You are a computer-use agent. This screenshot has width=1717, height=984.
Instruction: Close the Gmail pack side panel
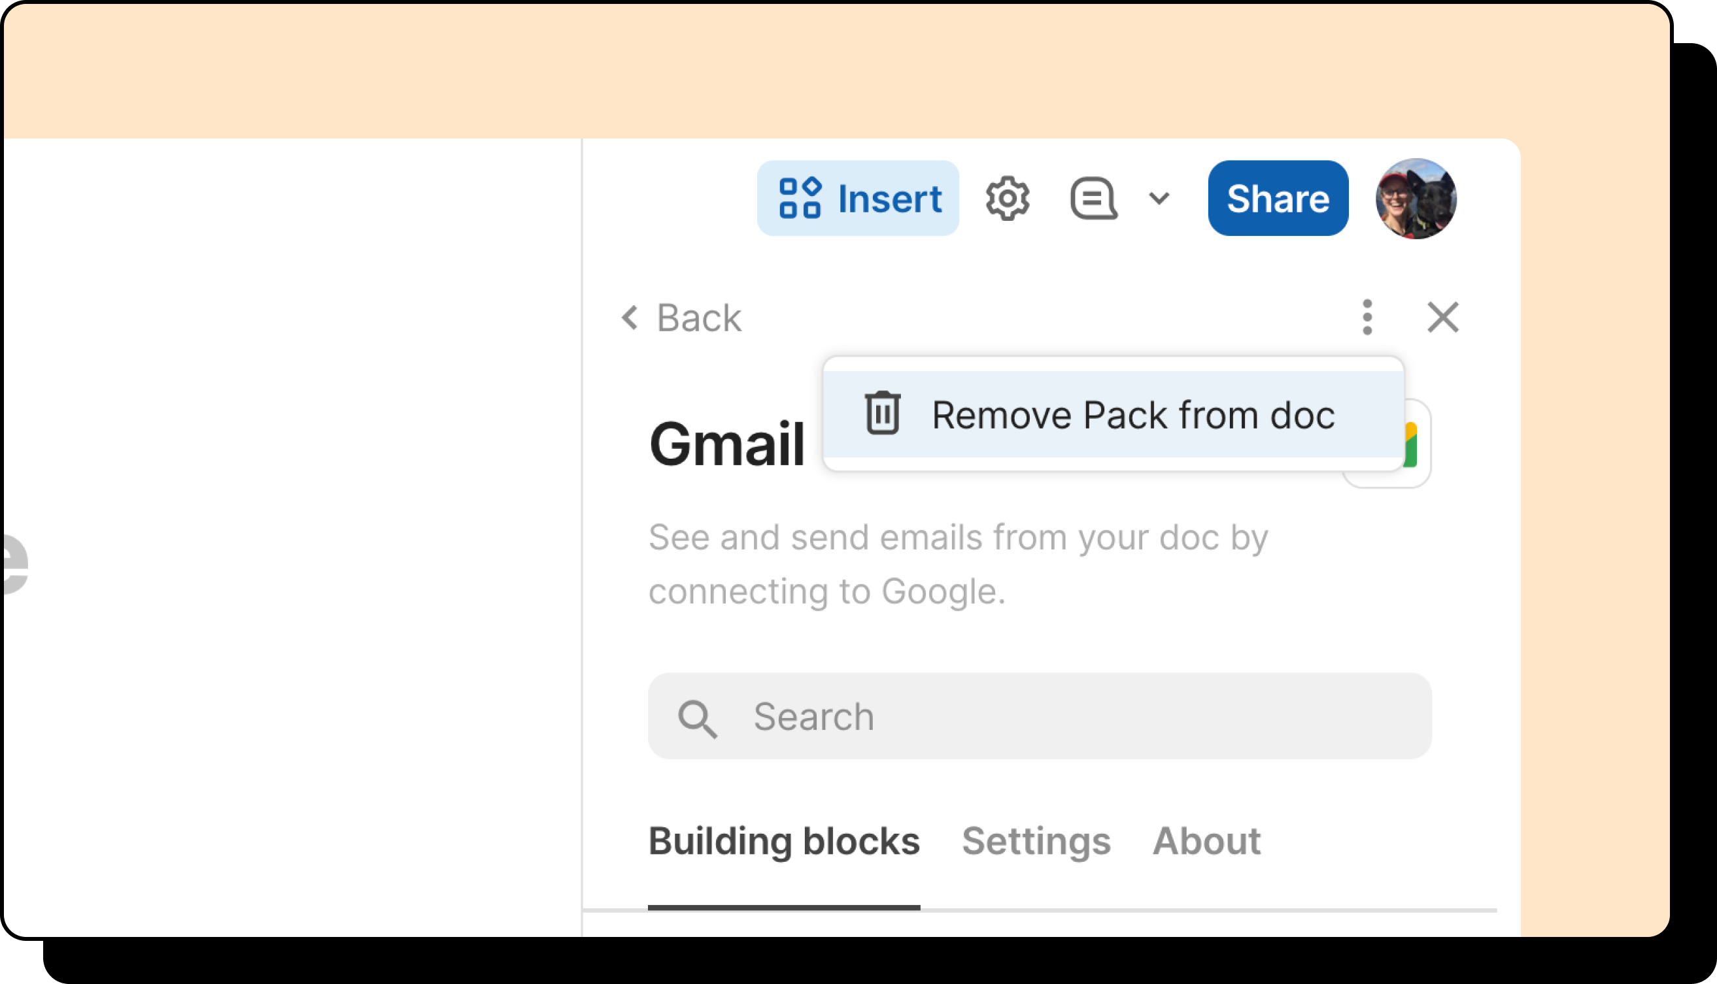1443,317
